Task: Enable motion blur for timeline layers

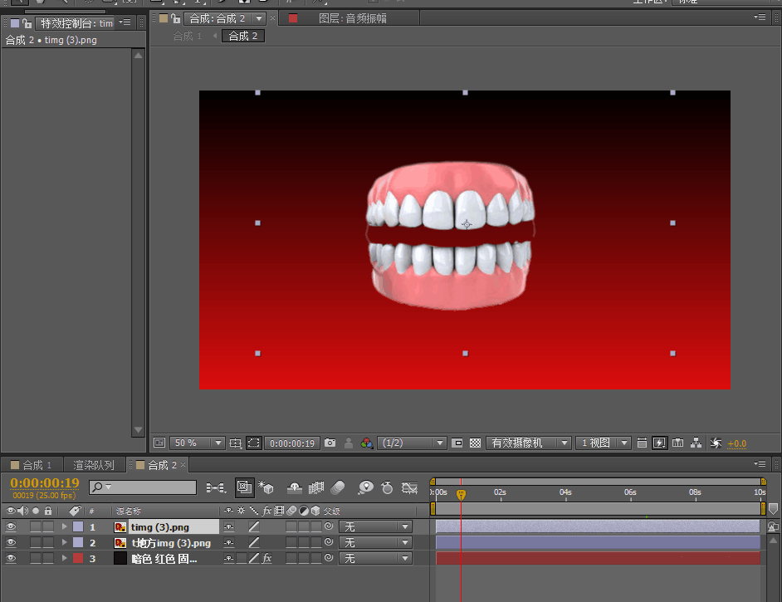Action: (337, 487)
